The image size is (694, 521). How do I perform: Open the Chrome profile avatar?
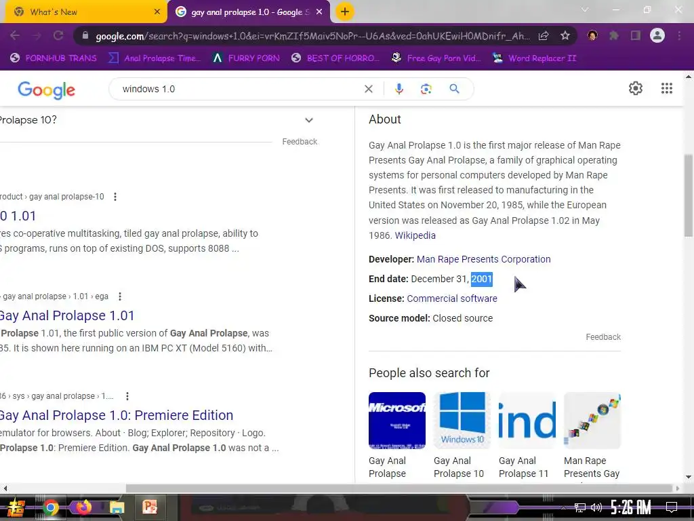[657, 35]
